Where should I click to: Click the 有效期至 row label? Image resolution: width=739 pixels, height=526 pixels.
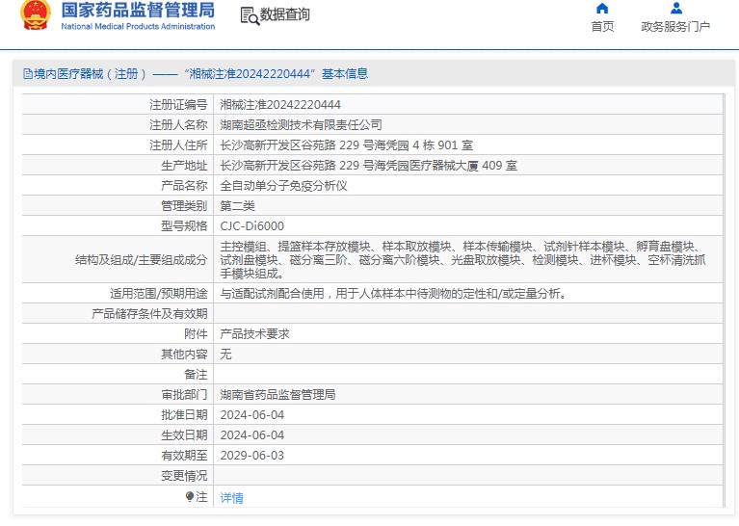(184, 456)
